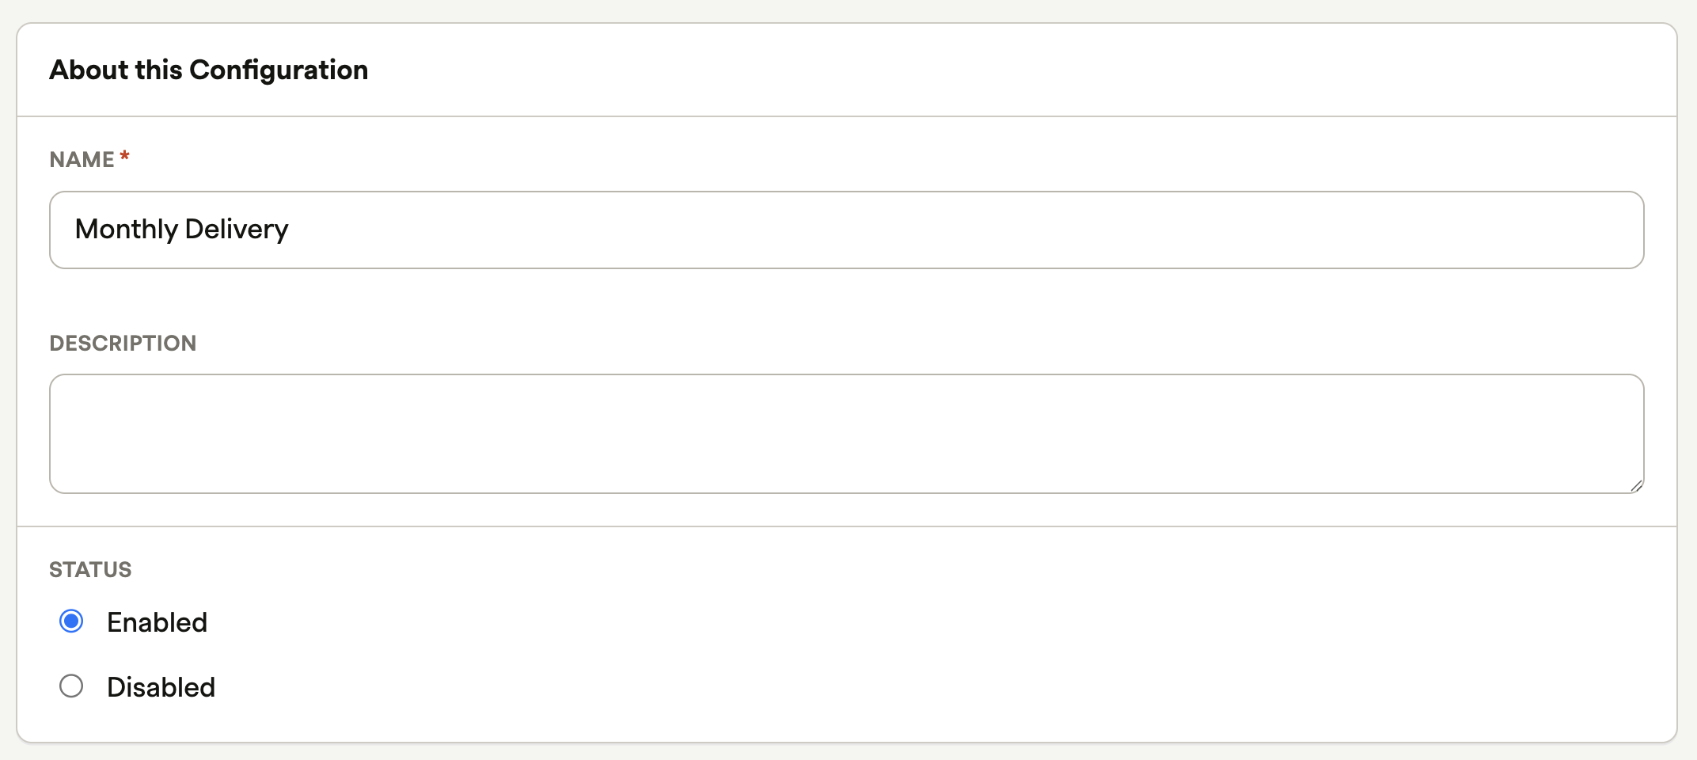The height and width of the screenshot is (760, 1697).
Task: Place cursor right after Monthly Delivery text
Action: (290, 230)
